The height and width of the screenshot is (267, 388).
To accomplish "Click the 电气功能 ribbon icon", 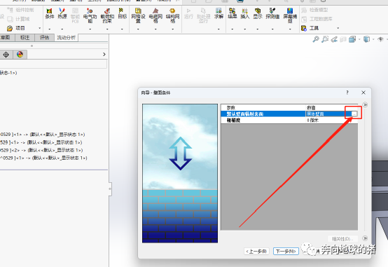I will [x=90, y=15].
